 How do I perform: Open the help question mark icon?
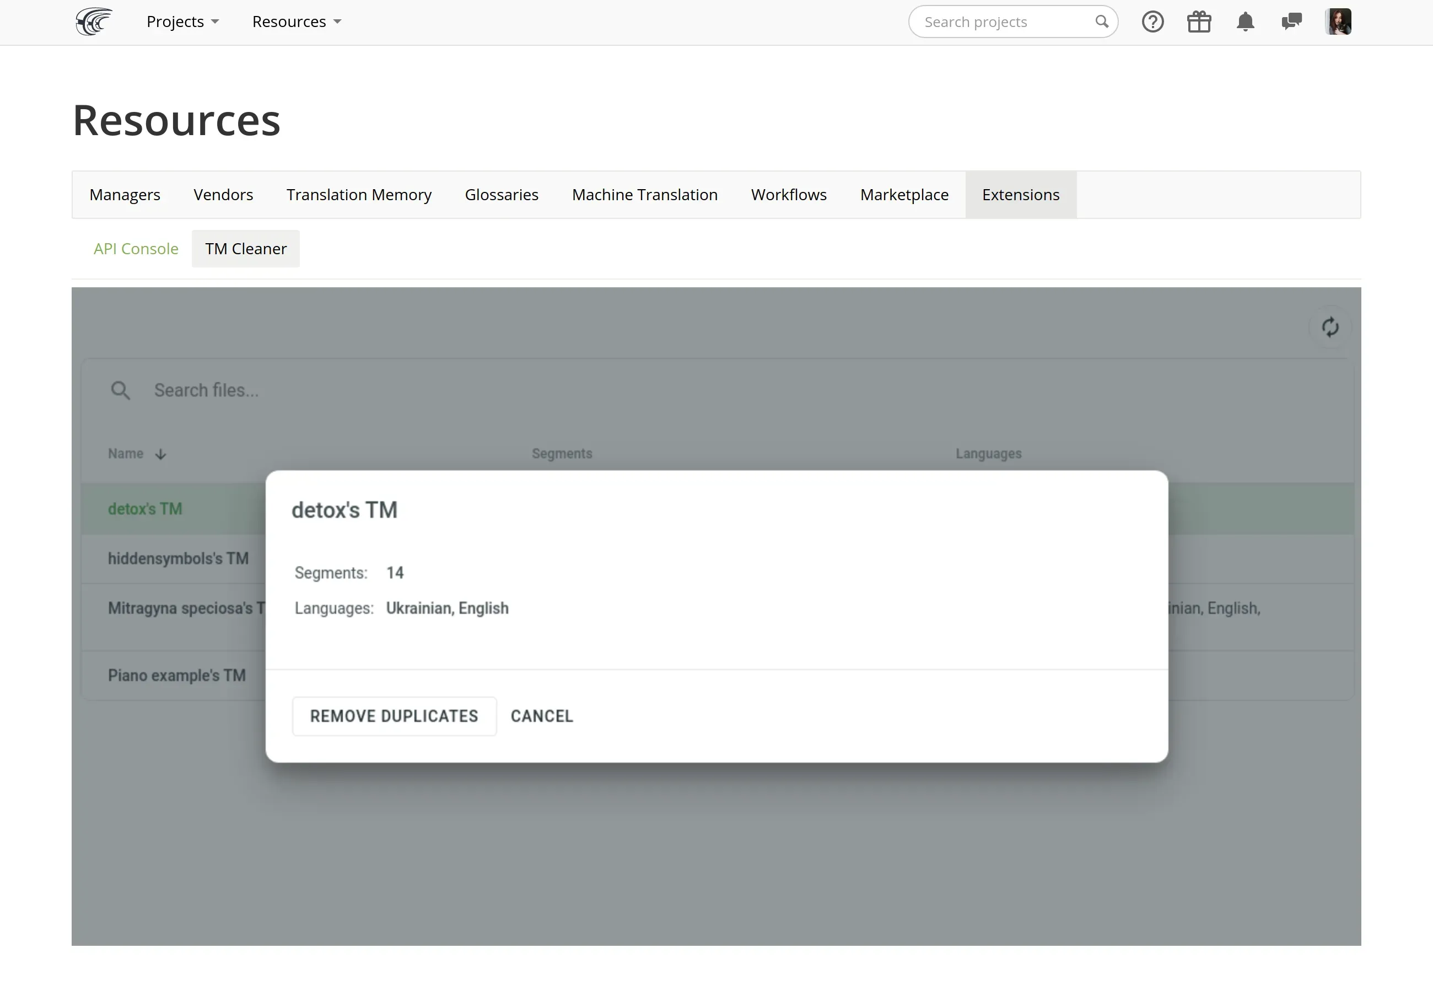(x=1152, y=22)
